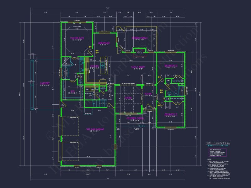Select the SCALE line under the title
This screenshot has width=251, height=188.
(218, 146)
